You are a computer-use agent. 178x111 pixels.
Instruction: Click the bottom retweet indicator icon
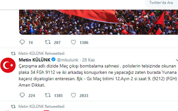point(13,106)
